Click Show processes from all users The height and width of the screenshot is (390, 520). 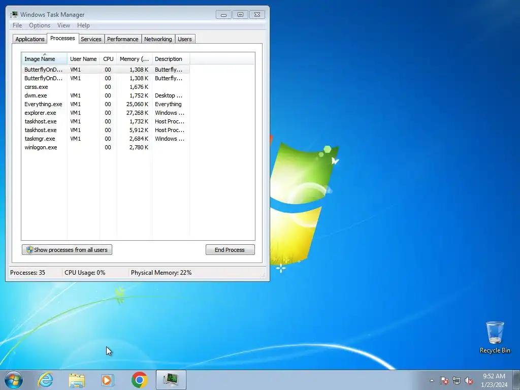tap(67, 250)
